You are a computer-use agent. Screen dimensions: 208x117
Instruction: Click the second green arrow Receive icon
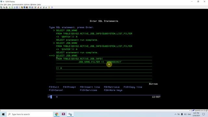12,7
